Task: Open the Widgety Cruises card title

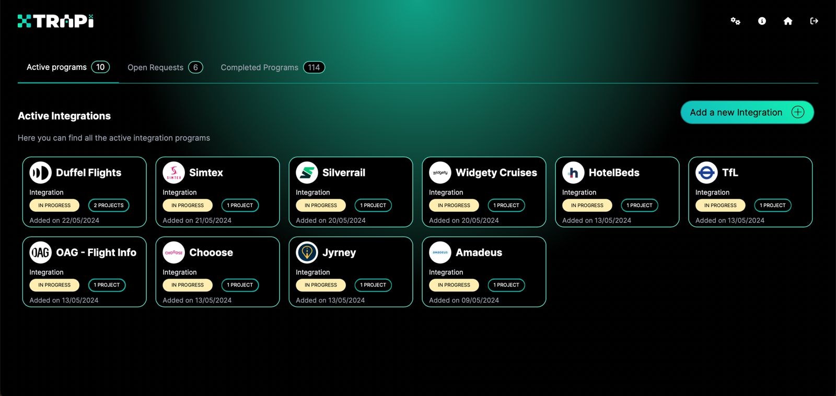Action: pyautogui.click(x=496, y=173)
